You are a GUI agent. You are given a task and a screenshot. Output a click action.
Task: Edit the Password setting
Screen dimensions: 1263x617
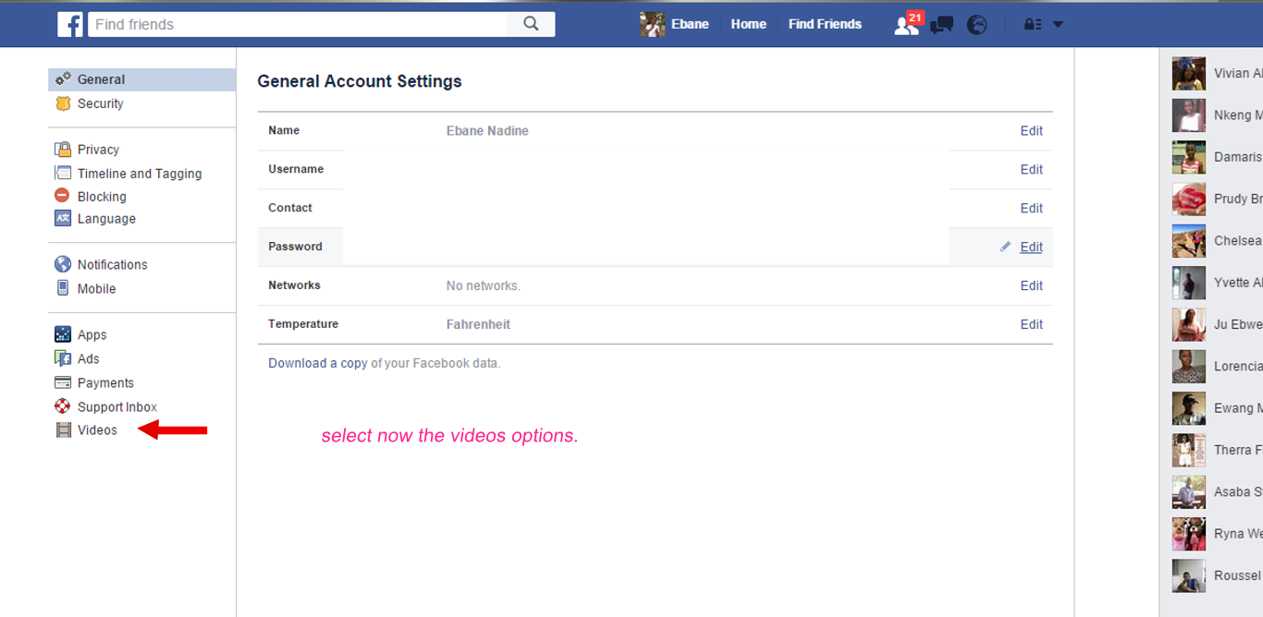[1031, 248]
